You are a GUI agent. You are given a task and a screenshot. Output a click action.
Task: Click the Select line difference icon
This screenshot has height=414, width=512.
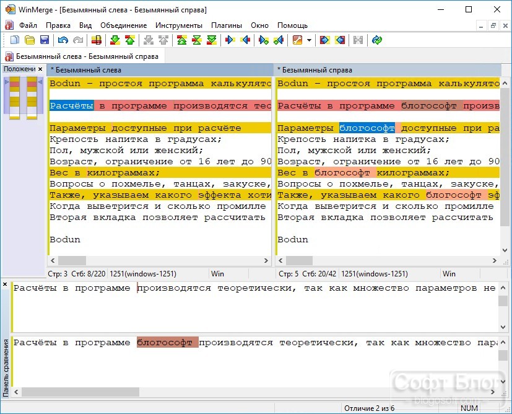[97, 40]
